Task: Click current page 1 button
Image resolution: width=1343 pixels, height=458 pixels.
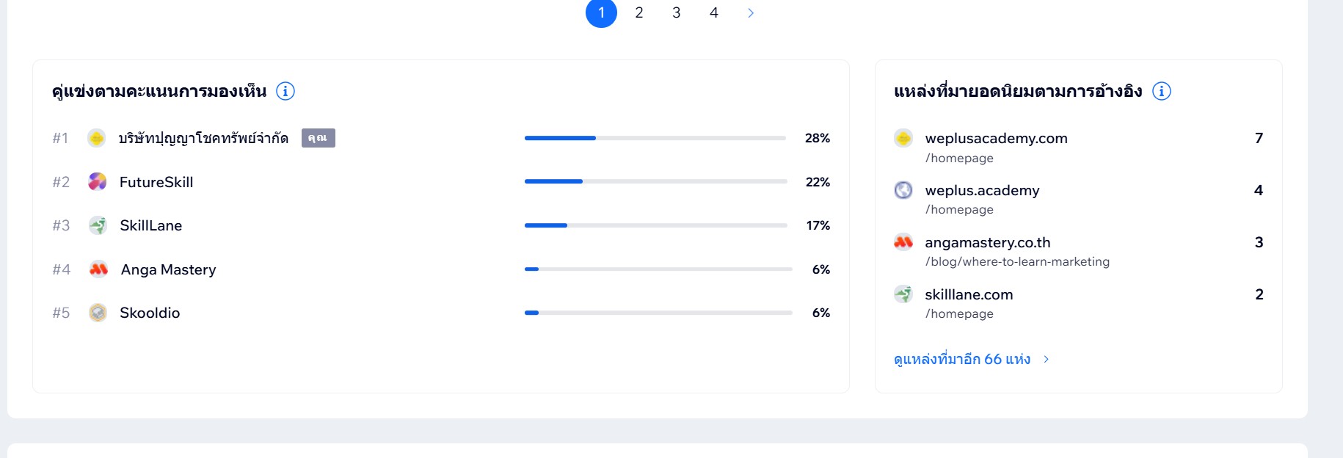Action: pos(601,12)
